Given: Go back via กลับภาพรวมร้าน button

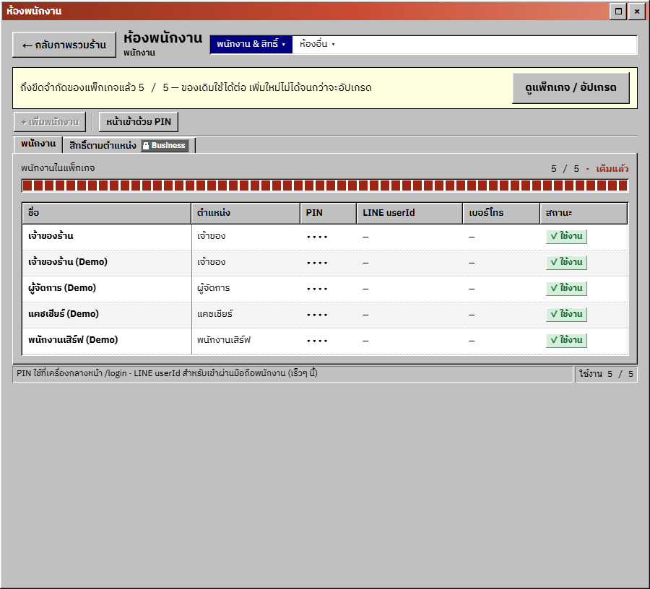Looking at the screenshot, I should (64, 45).
